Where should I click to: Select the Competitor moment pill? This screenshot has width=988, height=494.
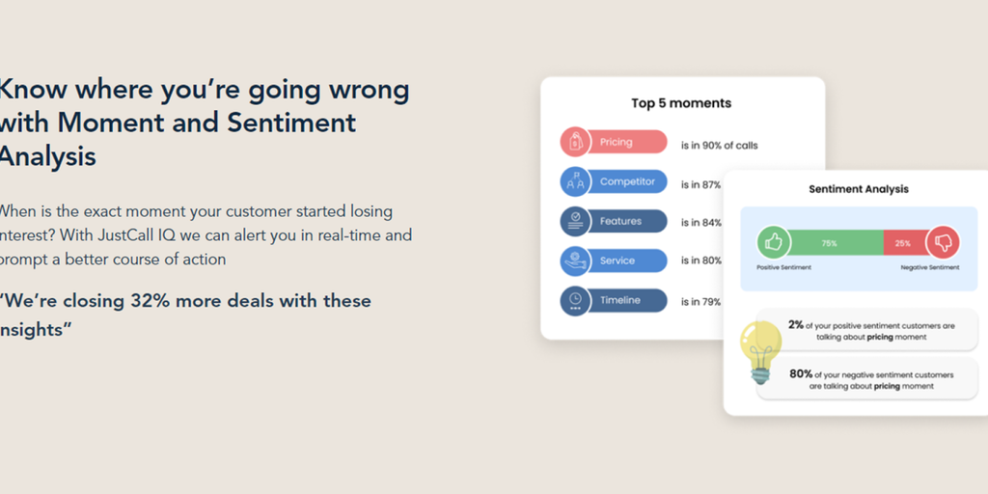tap(627, 181)
